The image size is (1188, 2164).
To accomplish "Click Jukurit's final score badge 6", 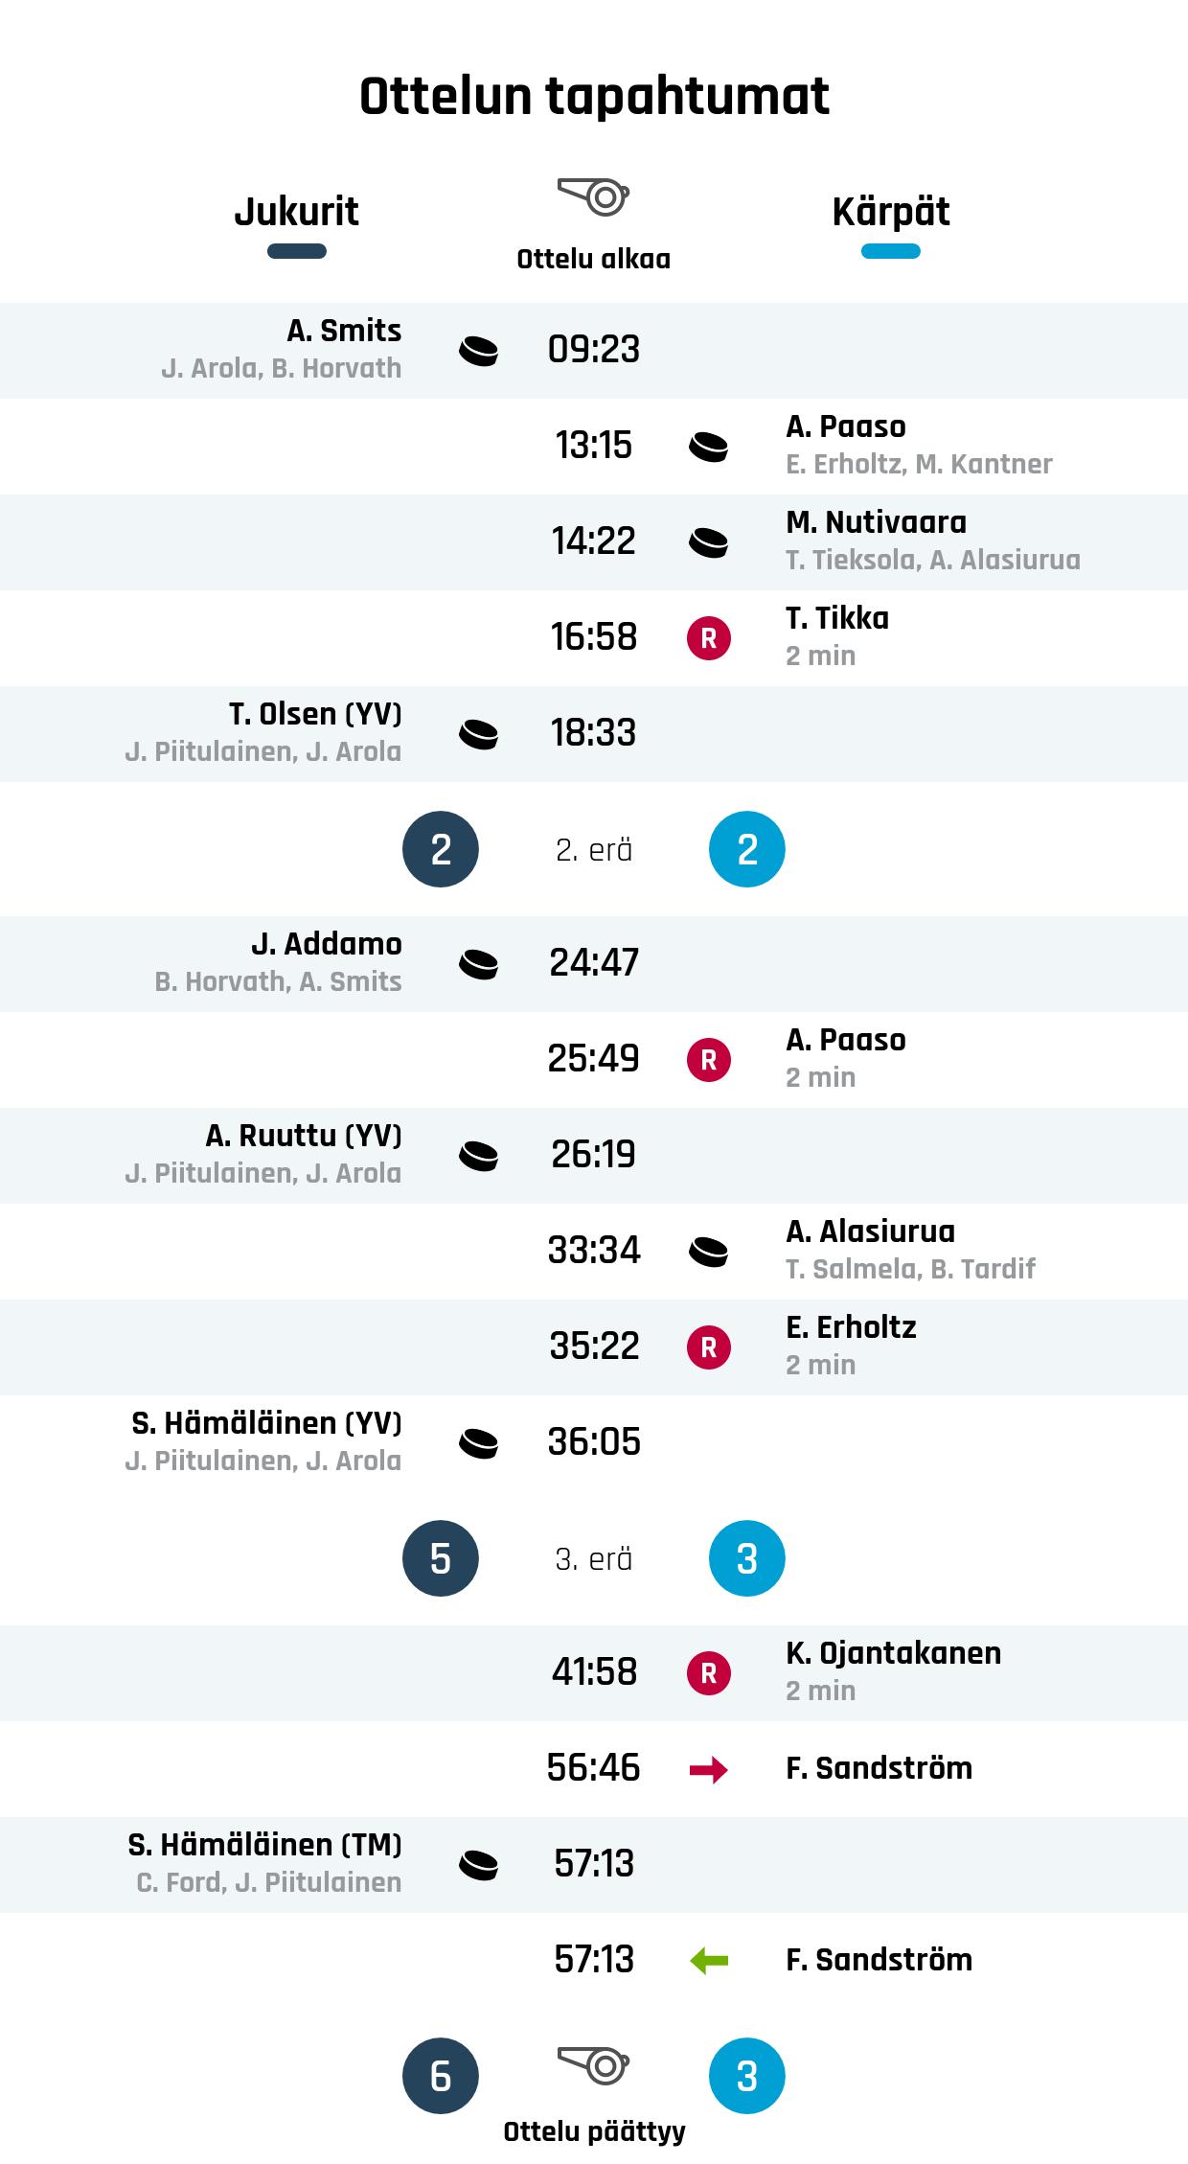I will (x=440, y=2076).
